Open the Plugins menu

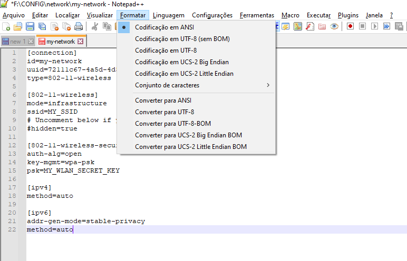pos(348,15)
